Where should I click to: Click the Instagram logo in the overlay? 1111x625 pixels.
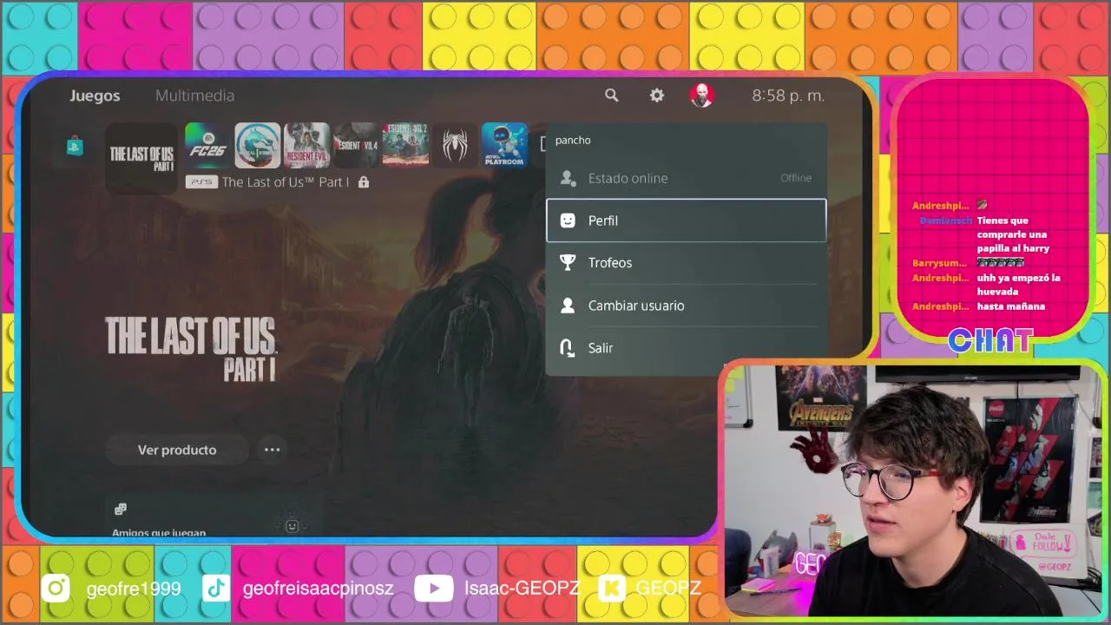coord(56,589)
